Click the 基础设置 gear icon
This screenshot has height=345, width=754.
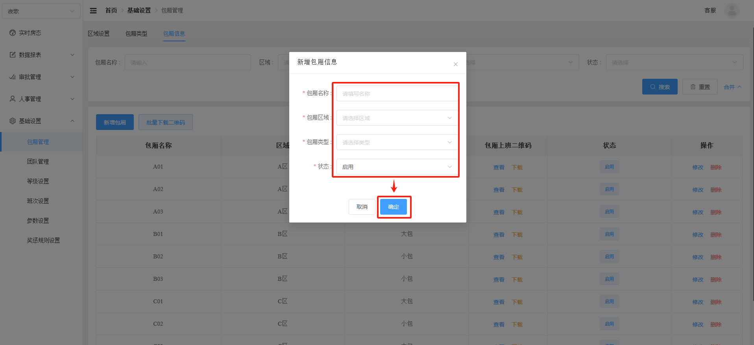pyautogui.click(x=13, y=121)
